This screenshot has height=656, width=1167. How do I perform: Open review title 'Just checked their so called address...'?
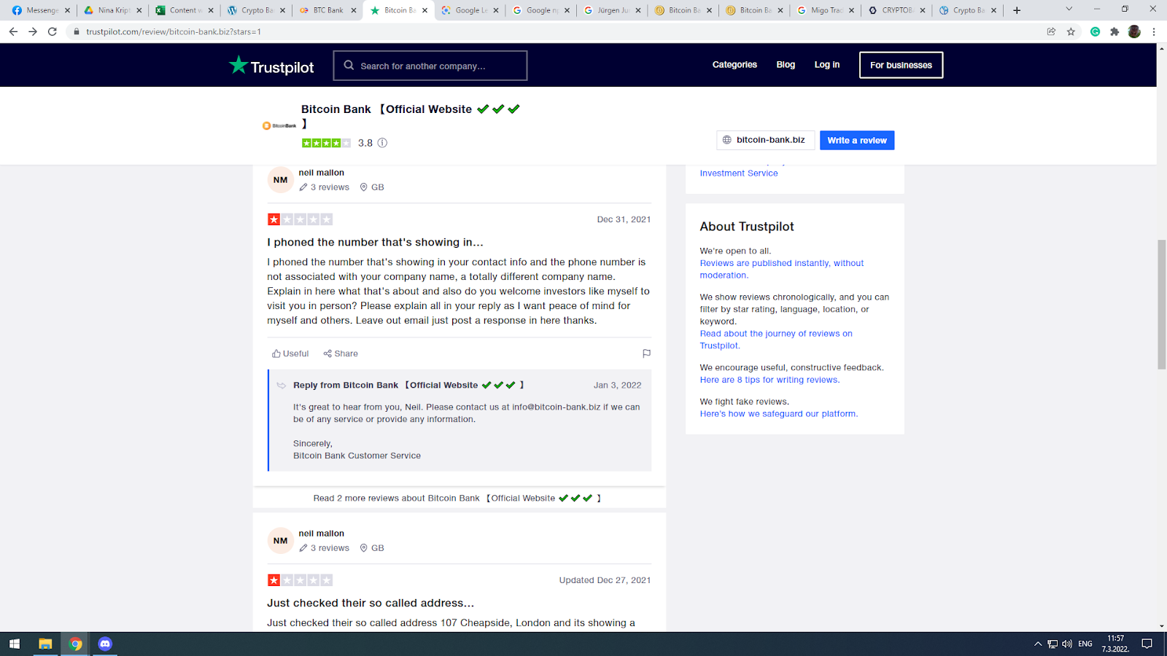(371, 603)
